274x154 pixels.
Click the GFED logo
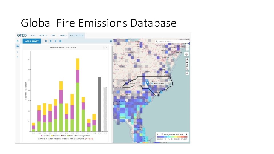[22, 35]
